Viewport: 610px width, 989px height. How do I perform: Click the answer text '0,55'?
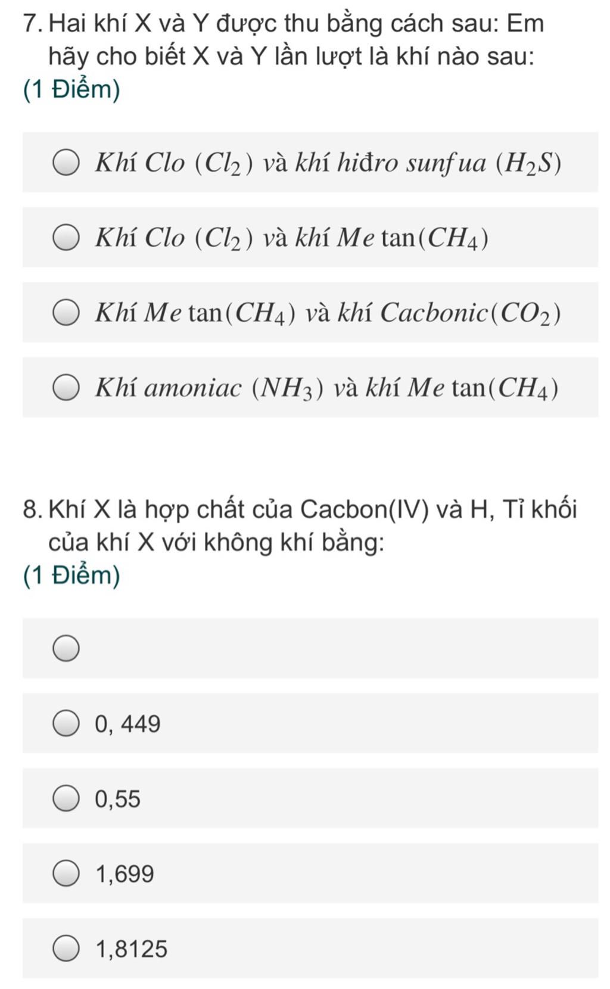(x=118, y=799)
